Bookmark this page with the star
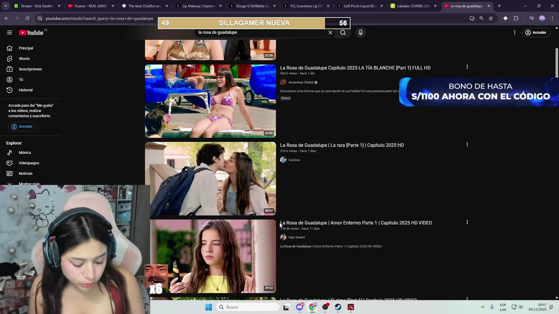Screen dimensions: 559x314 coord(491,18)
